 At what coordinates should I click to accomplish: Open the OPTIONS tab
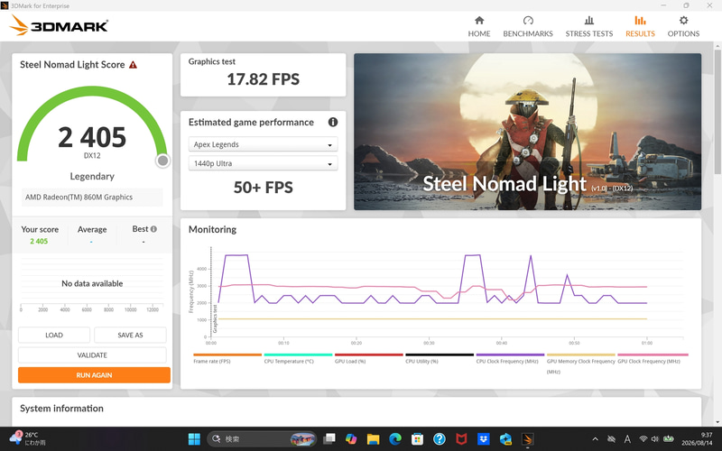[683, 27]
